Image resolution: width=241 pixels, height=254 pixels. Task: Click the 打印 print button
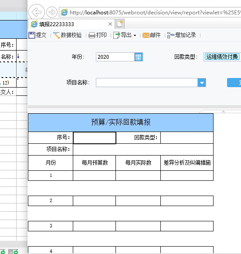[98, 35]
